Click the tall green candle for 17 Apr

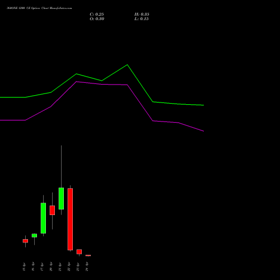43,218
